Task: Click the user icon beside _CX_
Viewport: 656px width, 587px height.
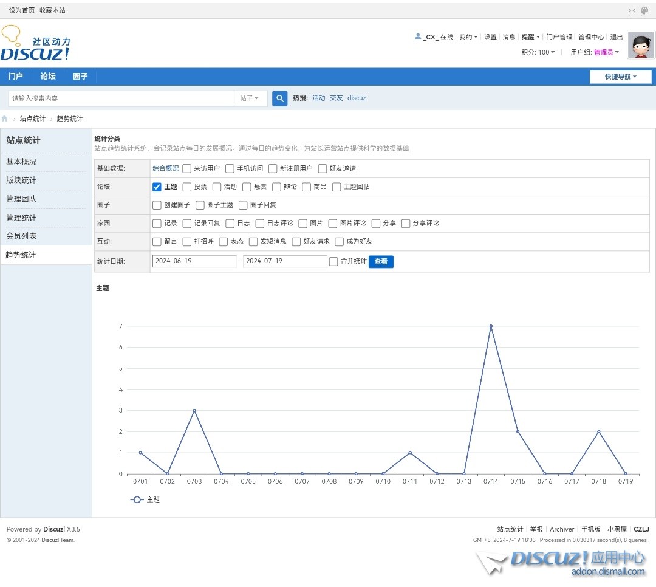Action: (418, 36)
